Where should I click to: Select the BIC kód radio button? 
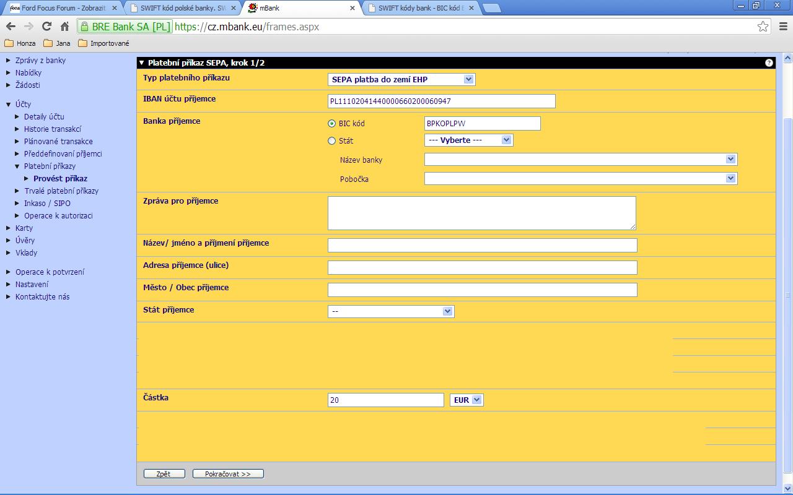[332, 124]
